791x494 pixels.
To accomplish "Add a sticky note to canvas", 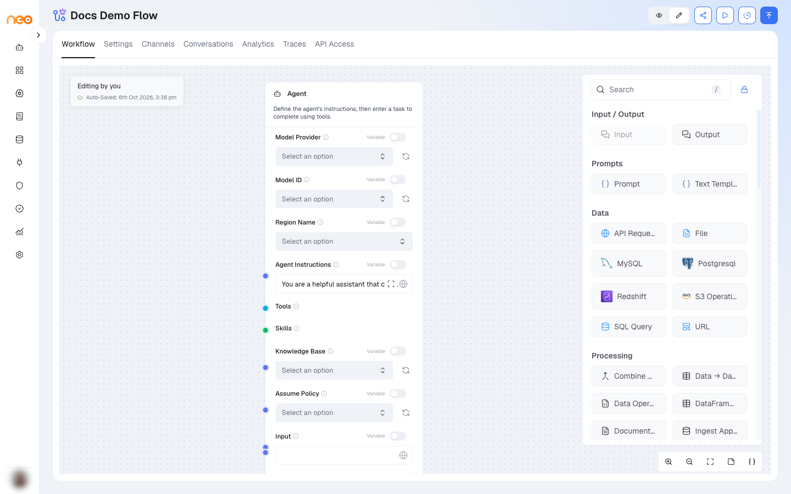I will pyautogui.click(x=731, y=462).
